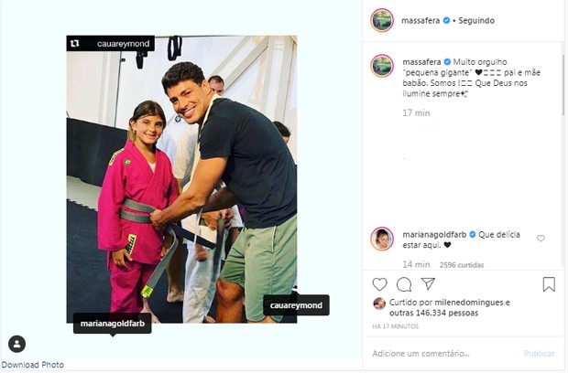Open massafera's profile picture in header
The image size is (568, 373).
(x=383, y=20)
